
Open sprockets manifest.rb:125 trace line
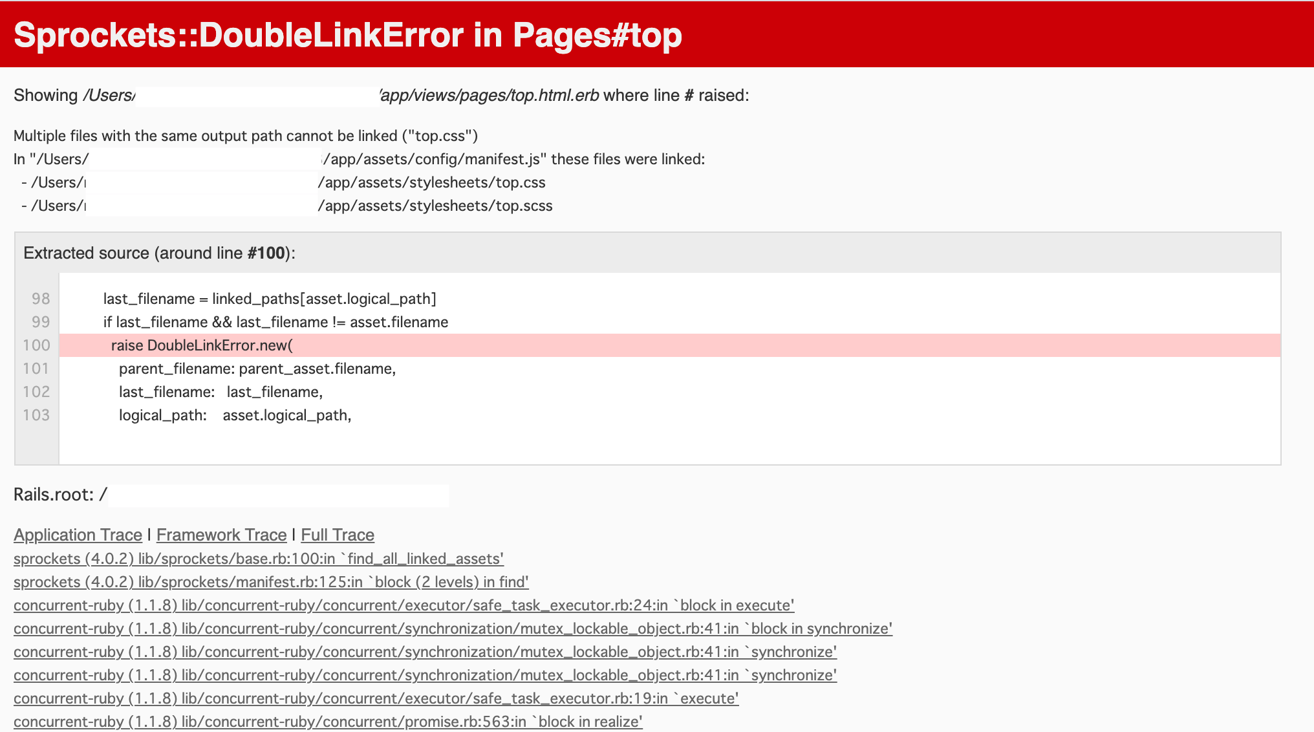(271, 582)
